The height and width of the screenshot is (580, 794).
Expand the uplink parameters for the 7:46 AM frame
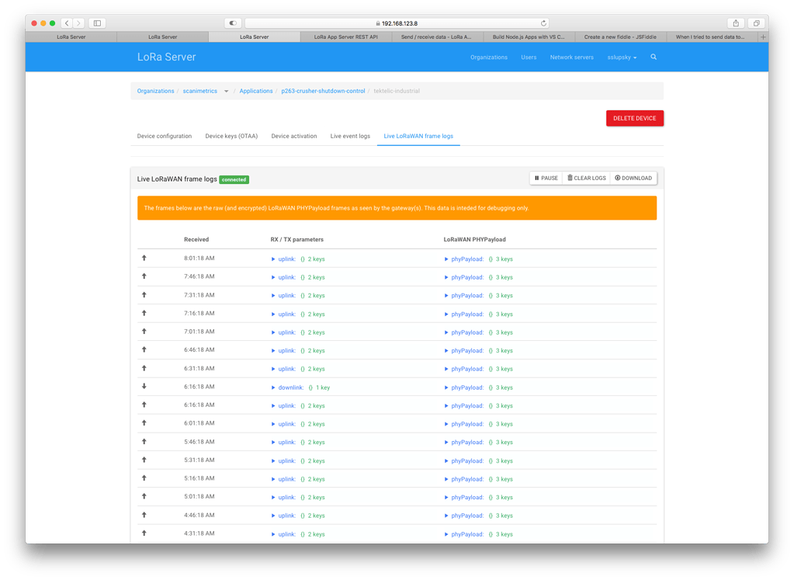point(273,277)
